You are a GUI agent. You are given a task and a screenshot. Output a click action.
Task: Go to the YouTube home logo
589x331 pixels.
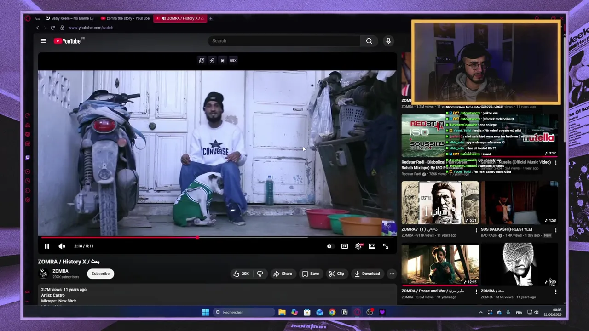[67, 41]
